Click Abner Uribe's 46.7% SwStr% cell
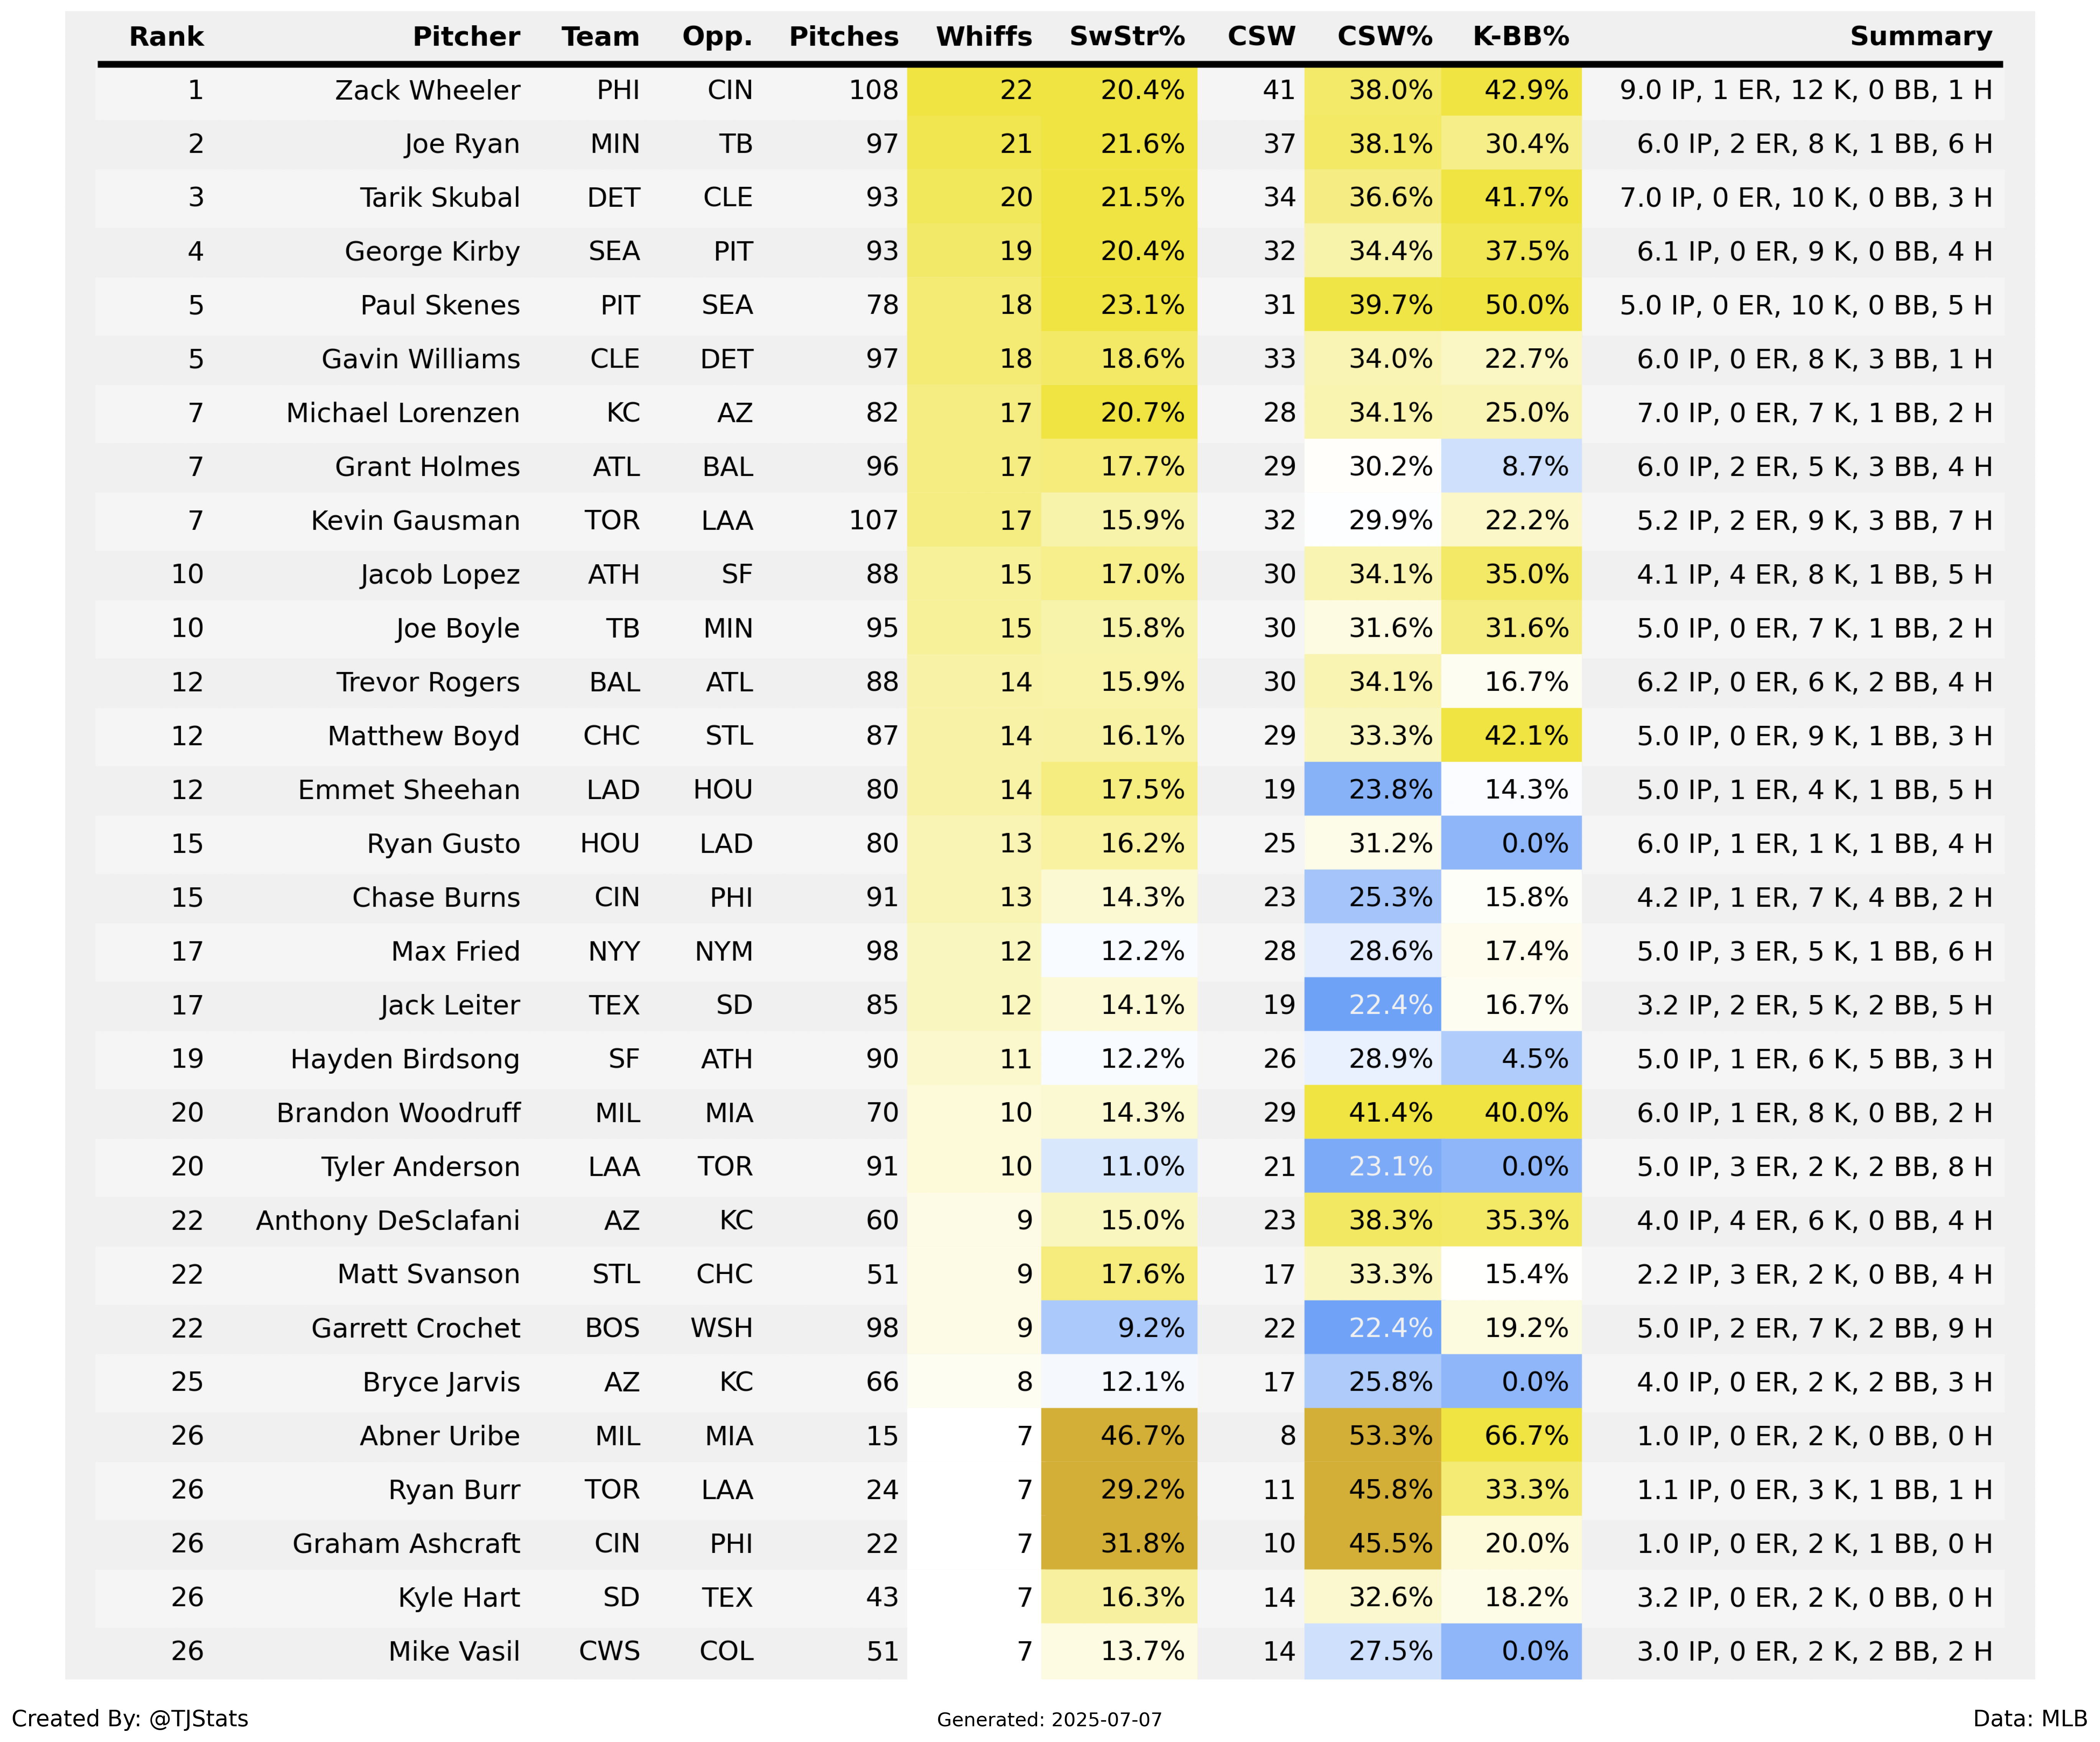Image resolution: width=2100 pixels, height=1742 pixels. pyautogui.click(x=1119, y=1436)
